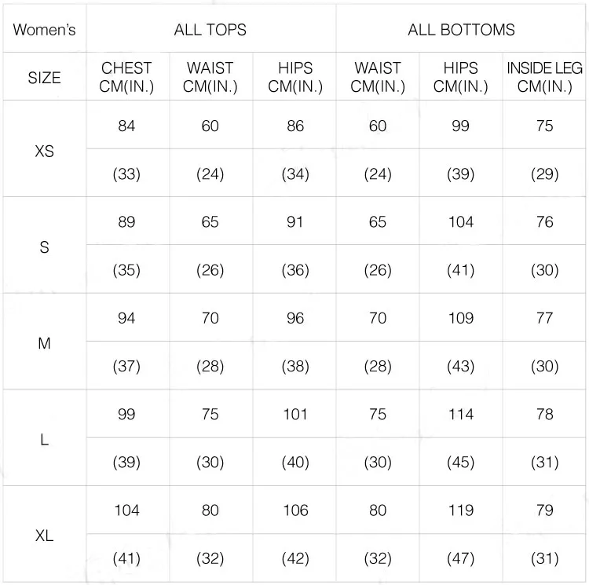Select the XL size row label

click(44, 536)
